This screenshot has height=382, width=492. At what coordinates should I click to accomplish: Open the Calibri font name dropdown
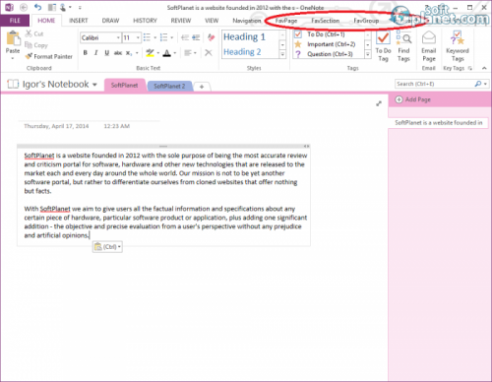click(118, 37)
